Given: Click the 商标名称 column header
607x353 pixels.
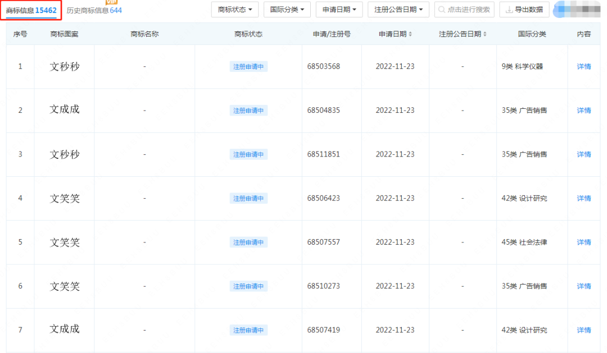Looking at the screenshot, I should (144, 34).
